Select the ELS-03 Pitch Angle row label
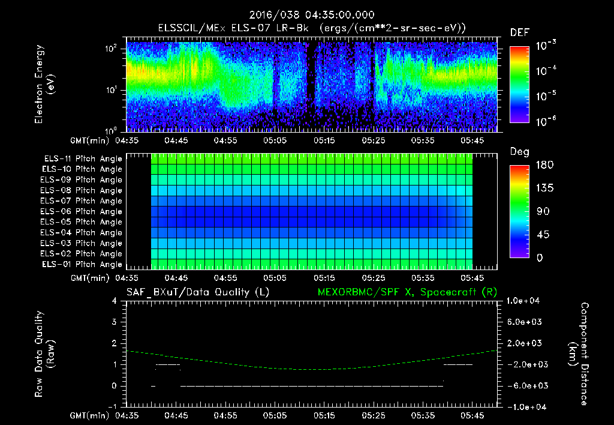The height and width of the screenshot is (425, 614). coord(82,243)
